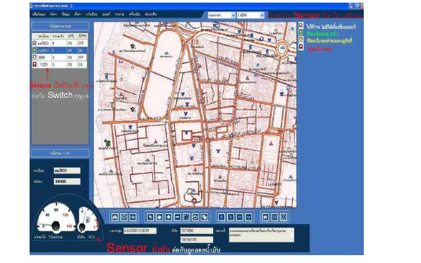The image size is (421, 263).
Task: Click the last icon in the bottom toolbar
Action: [x=284, y=216]
